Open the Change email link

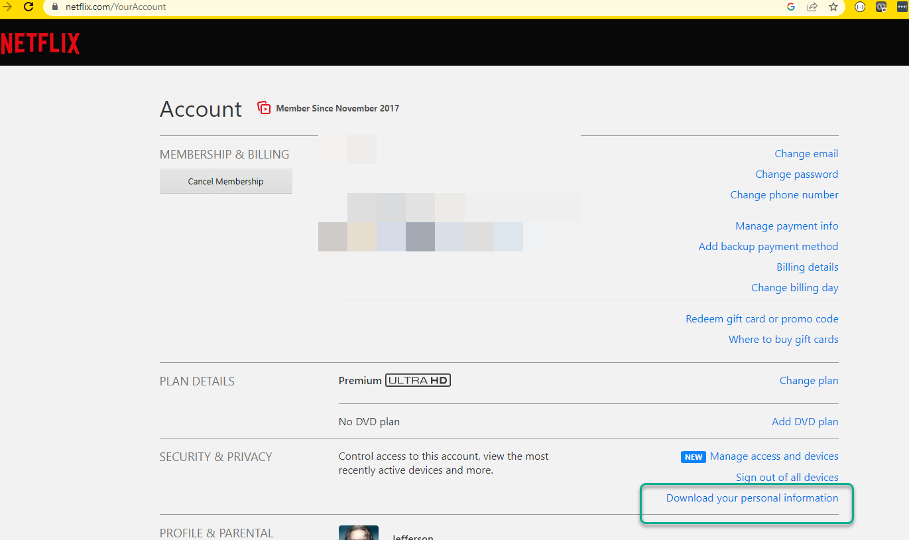(x=806, y=154)
